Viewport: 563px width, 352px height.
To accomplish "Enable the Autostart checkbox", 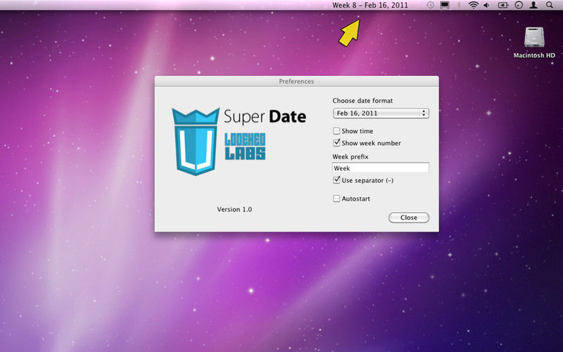I will [x=336, y=199].
